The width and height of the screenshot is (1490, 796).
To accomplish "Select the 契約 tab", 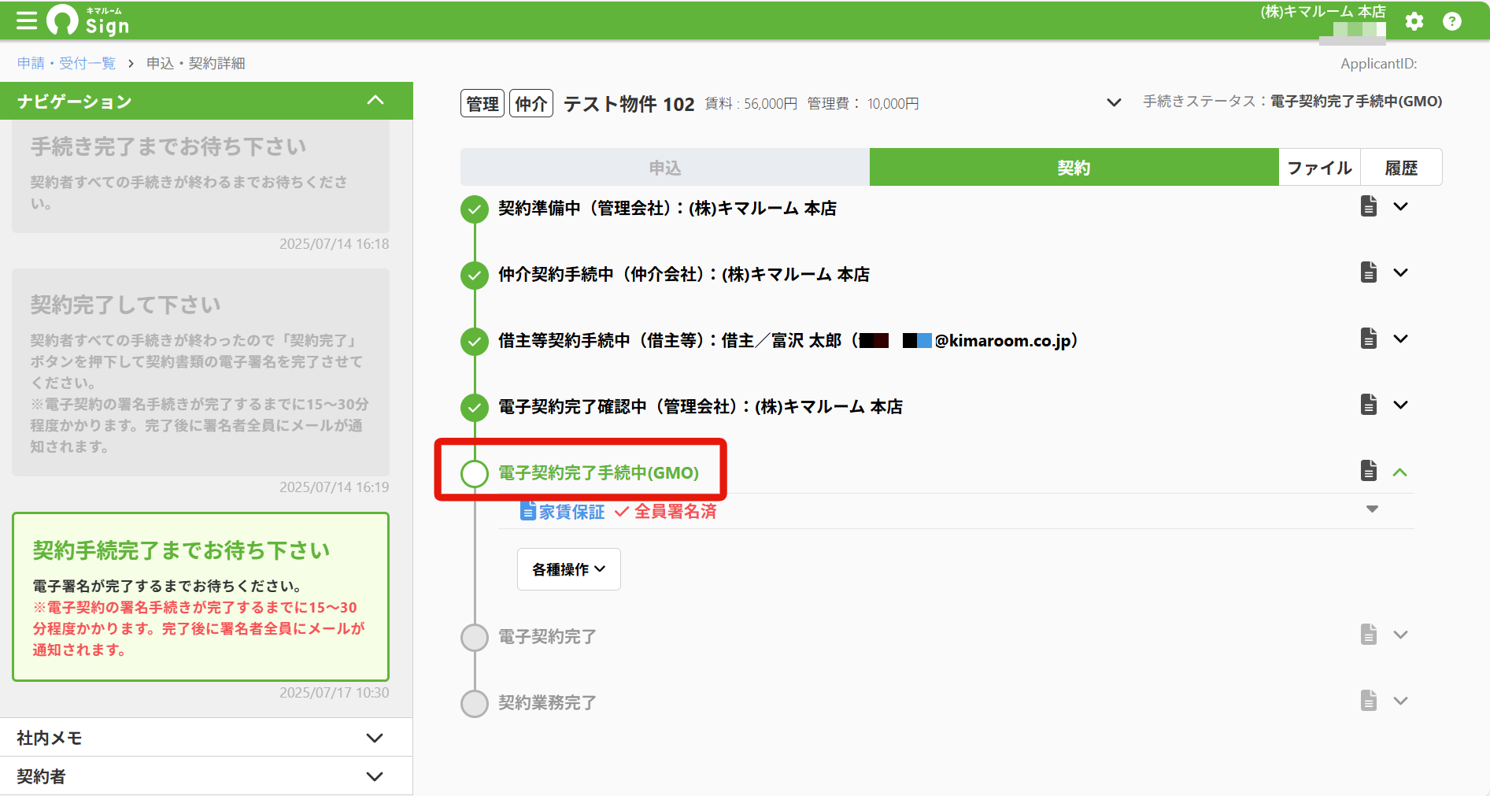I will pyautogui.click(x=1074, y=168).
